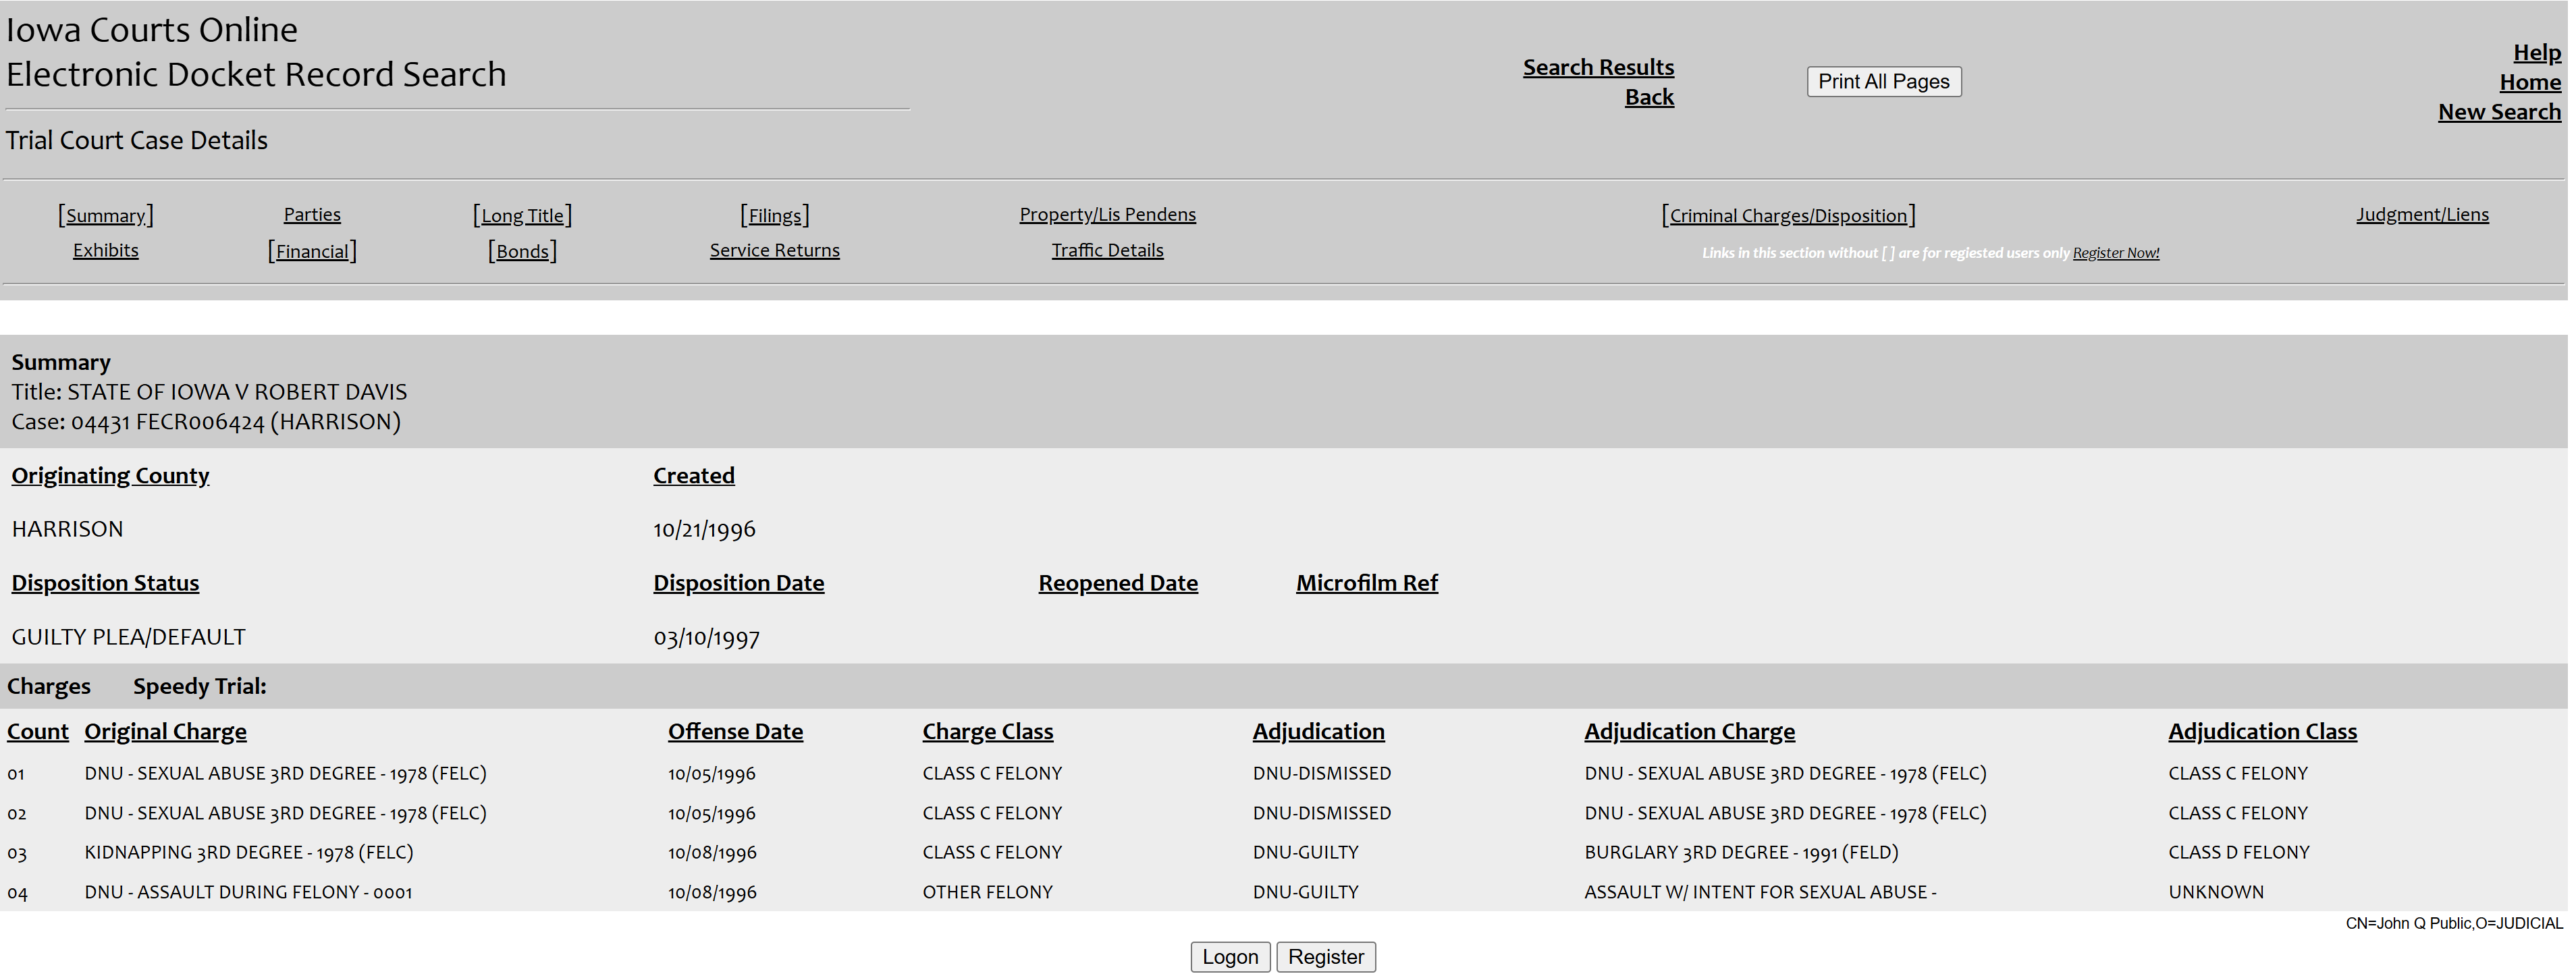
Task: Open the Filings section
Action: point(775,215)
